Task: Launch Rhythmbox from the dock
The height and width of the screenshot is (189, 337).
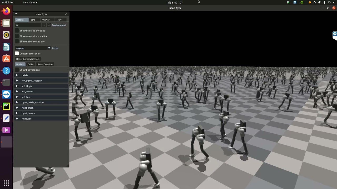Action: tap(6, 35)
